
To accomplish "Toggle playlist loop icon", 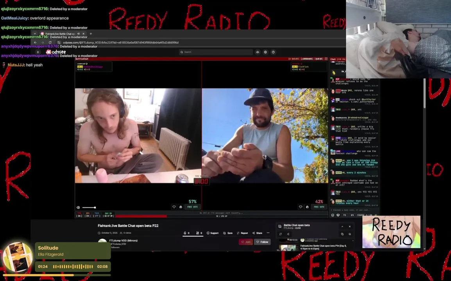I will [281, 234].
